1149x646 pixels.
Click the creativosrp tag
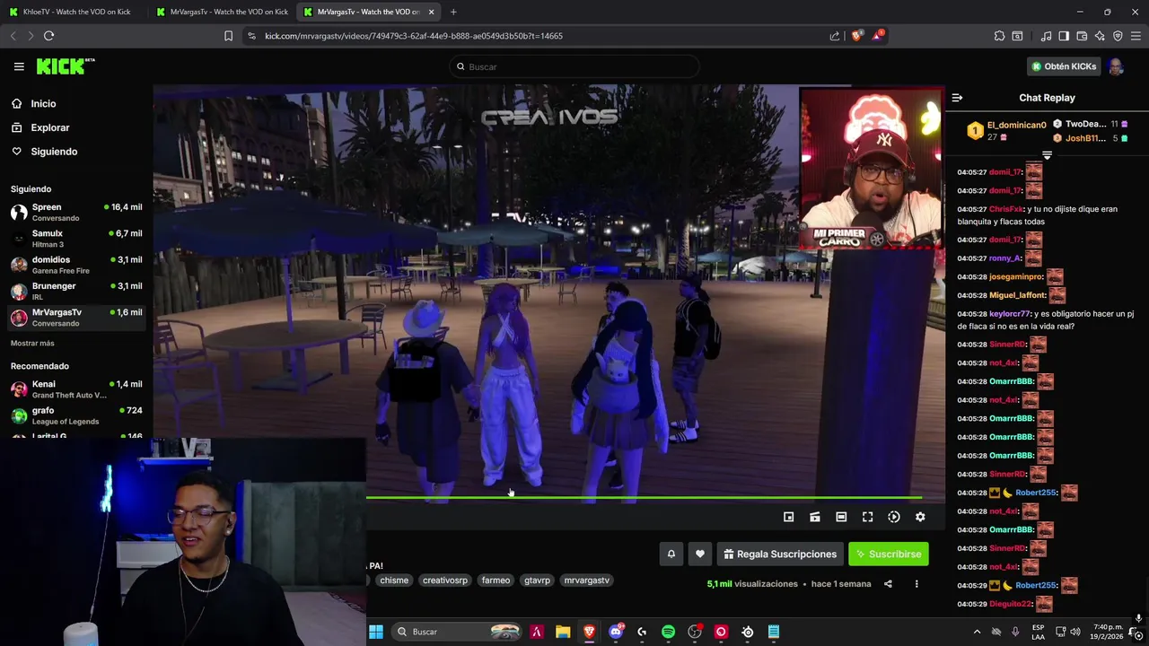pyautogui.click(x=445, y=581)
